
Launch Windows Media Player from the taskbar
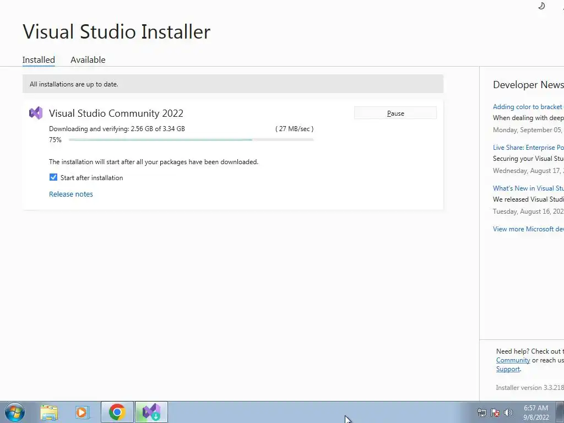[x=82, y=413]
